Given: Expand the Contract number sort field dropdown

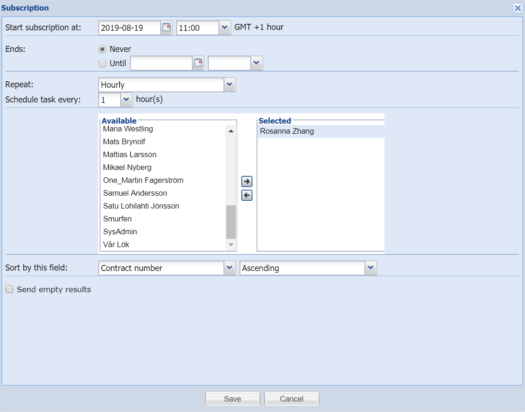Looking at the screenshot, I should tap(229, 268).
